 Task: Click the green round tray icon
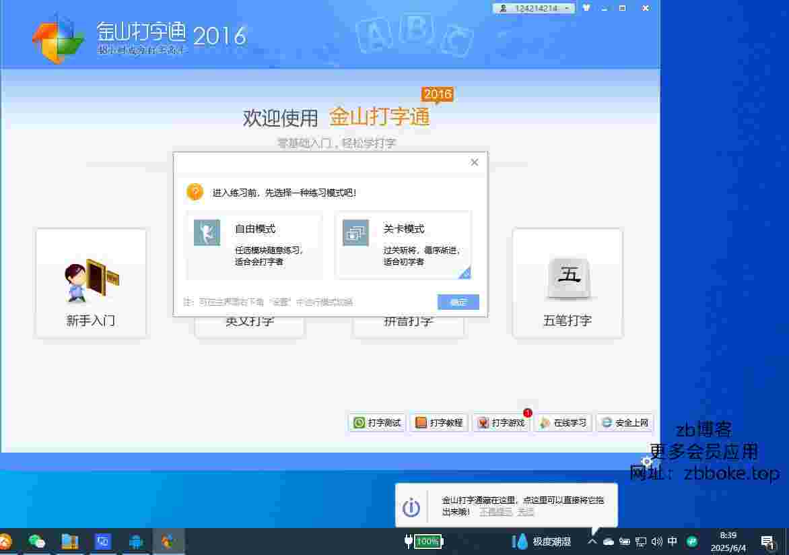[692, 542]
